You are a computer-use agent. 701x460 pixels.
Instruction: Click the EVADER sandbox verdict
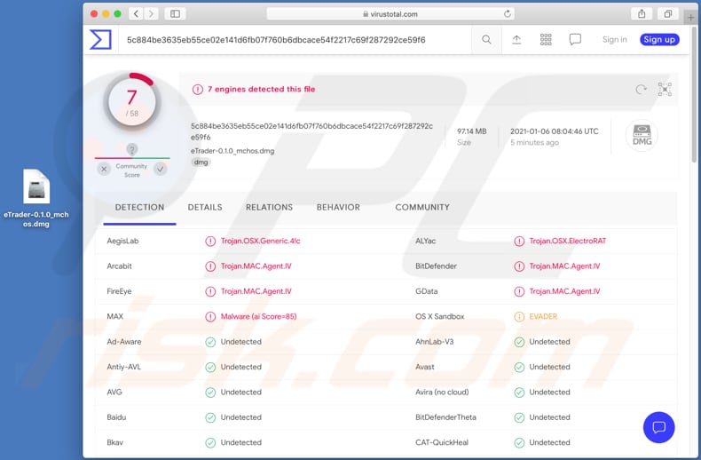[x=543, y=316]
